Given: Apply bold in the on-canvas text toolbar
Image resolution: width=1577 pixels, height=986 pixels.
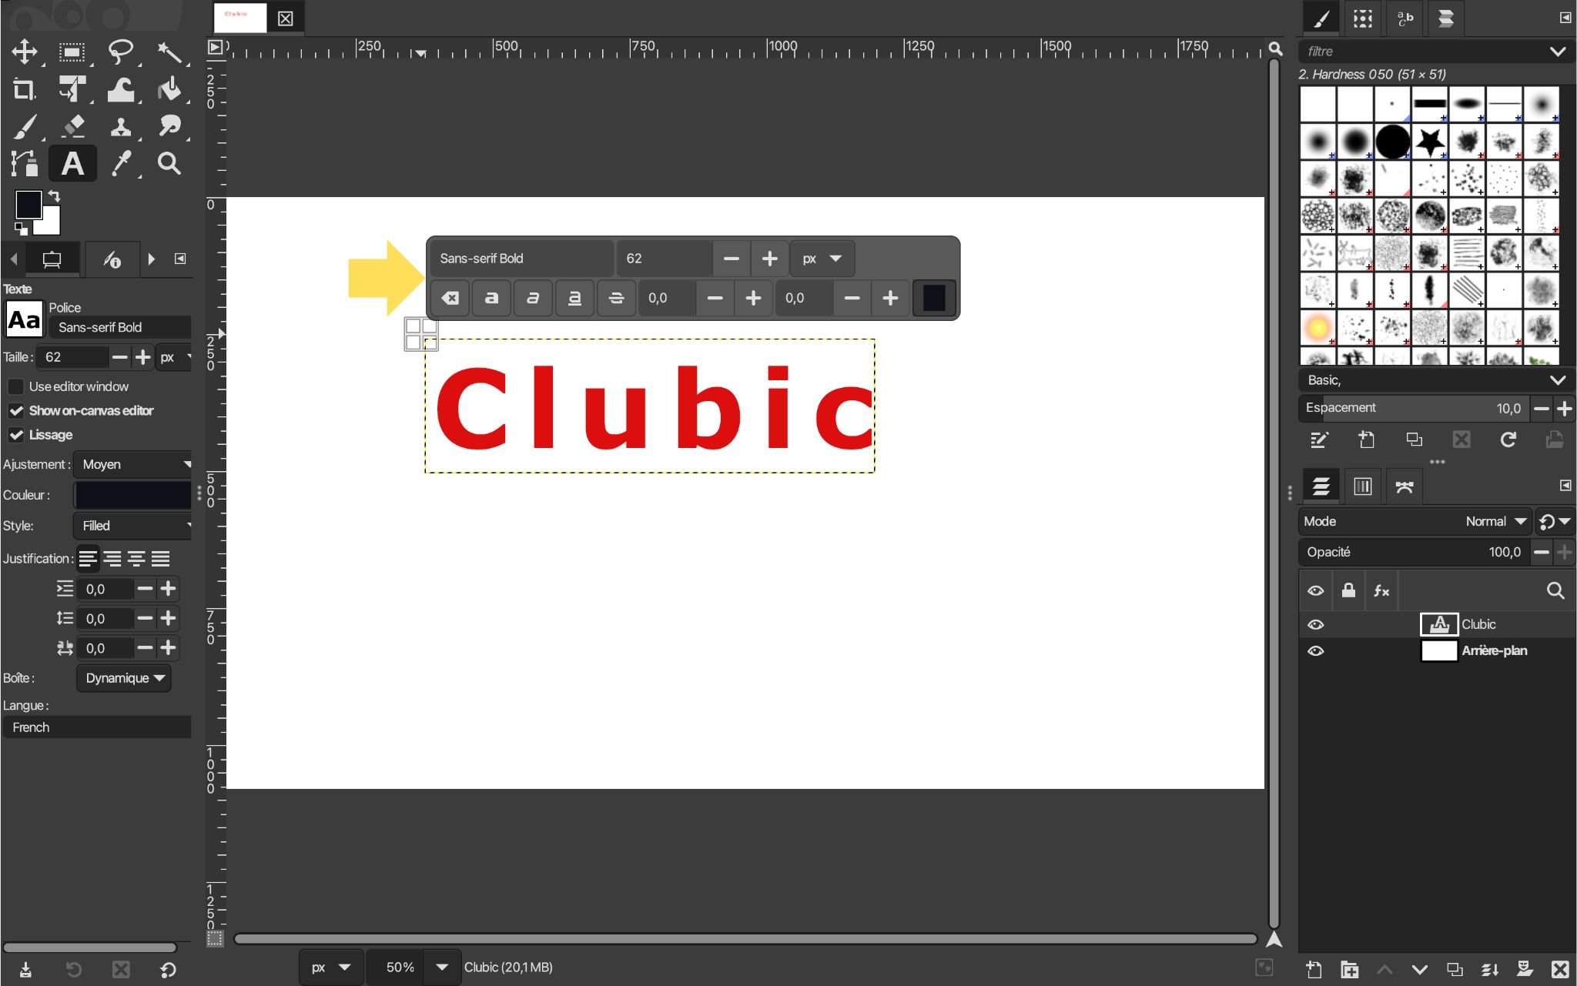Looking at the screenshot, I should 491,298.
